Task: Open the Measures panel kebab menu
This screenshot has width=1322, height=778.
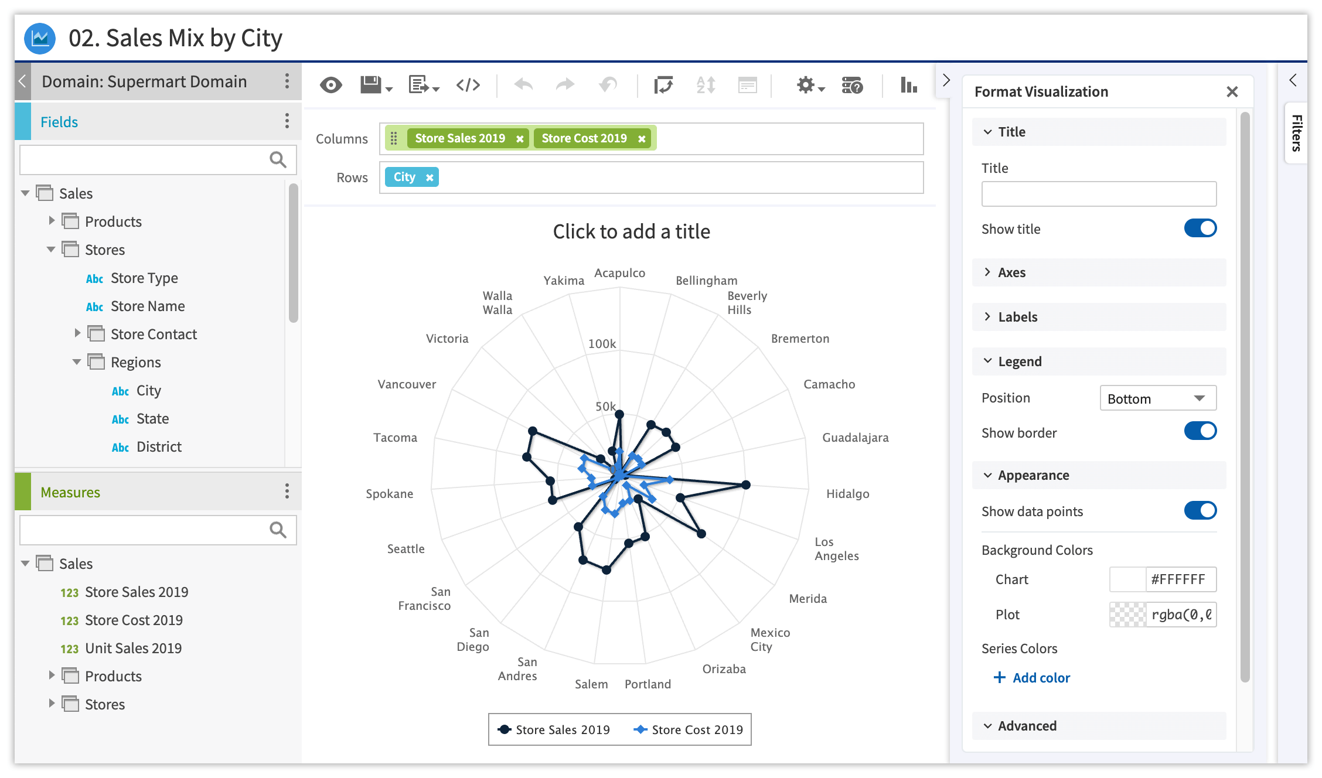Action: point(287,491)
